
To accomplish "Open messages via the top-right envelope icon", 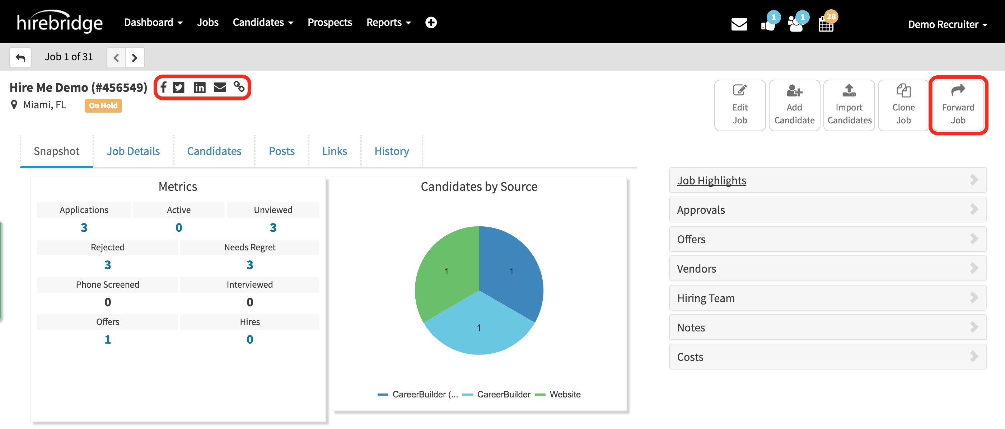I will tap(739, 24).
